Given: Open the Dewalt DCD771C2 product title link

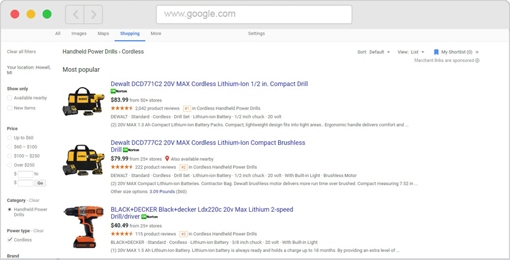Looking at the screenshot, I should pos(209,84).
